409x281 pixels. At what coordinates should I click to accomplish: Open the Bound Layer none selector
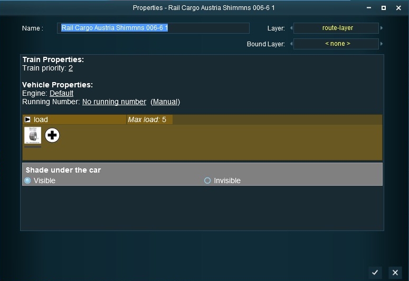(x=336, y=44)
